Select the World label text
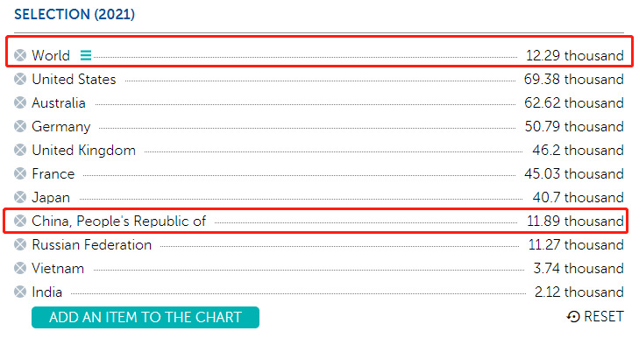This screenshot has width=639, height=338. pos(51,55)
